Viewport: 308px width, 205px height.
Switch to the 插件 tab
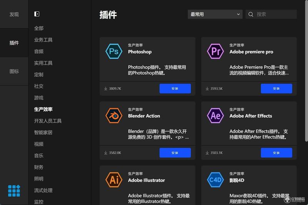tap(14, 43)
